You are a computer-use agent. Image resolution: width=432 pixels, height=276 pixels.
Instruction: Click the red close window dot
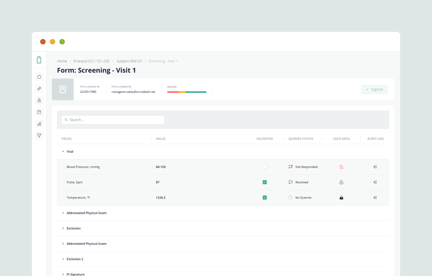43,42
